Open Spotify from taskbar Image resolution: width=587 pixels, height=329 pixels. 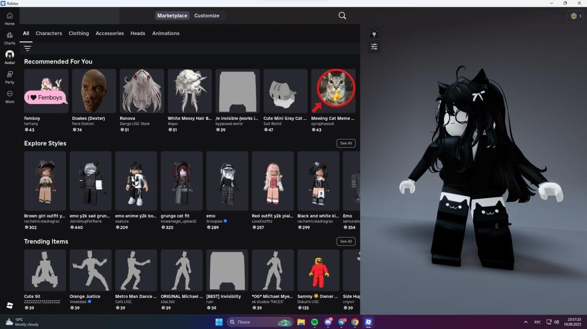[315, 322]
